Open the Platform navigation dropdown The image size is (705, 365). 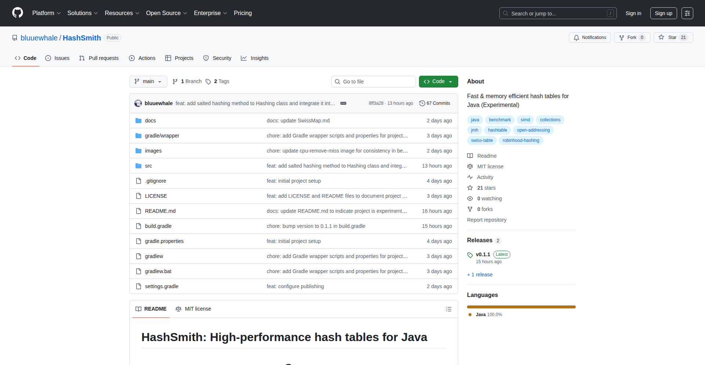(46, 13)
